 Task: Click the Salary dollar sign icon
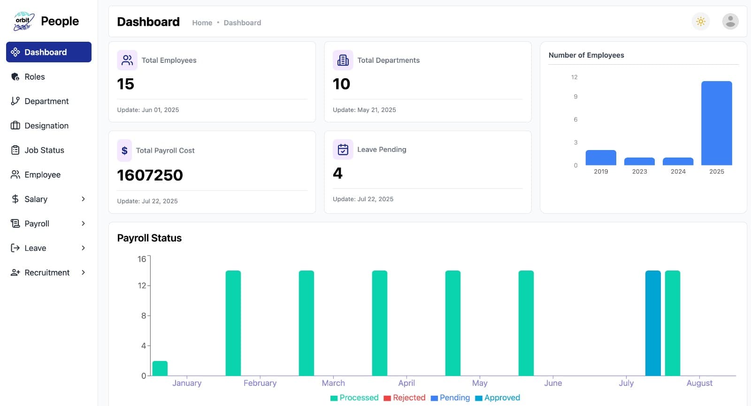pyautogui.click(x=15, y=199)
